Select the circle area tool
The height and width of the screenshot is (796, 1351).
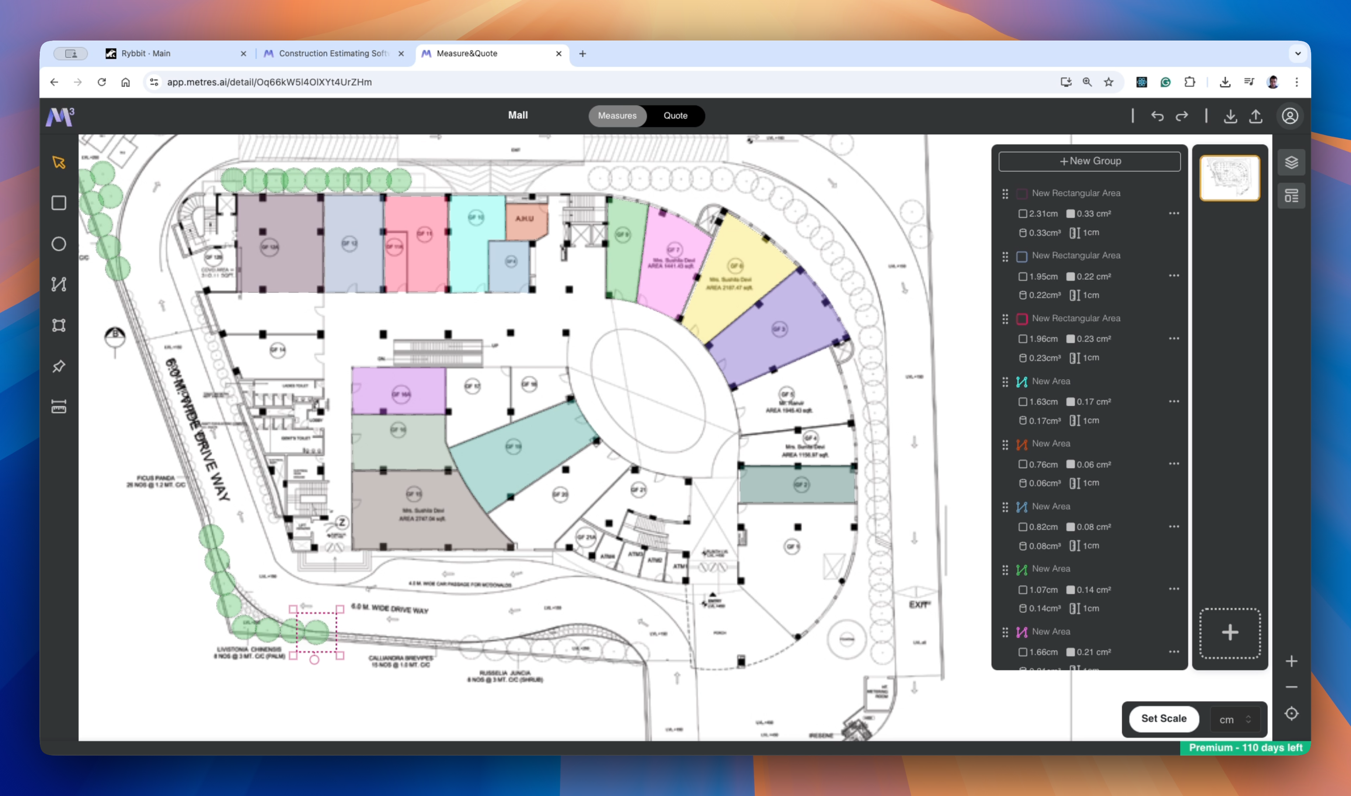[x=59, y=244]
